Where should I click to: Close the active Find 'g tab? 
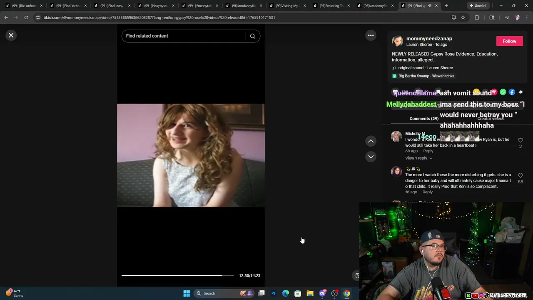[x=436, y=6]
